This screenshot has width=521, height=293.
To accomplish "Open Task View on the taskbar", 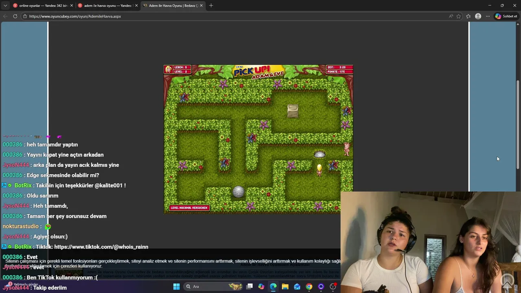I will [x=250, y=286].
